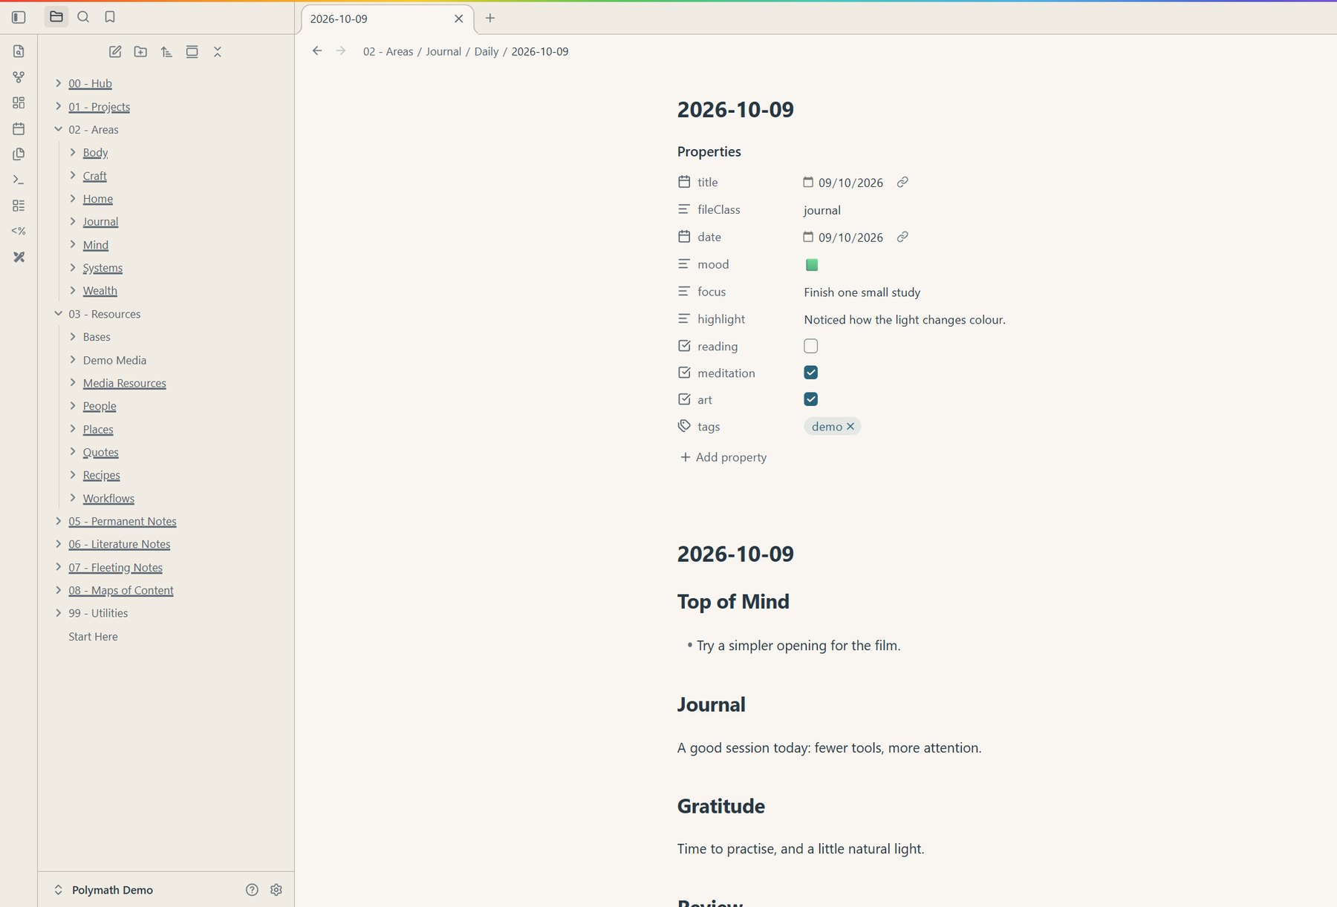1337x907 pixels.
Task: Expand the 99 - Utilities folder
Action: click(x=59, y=613)
